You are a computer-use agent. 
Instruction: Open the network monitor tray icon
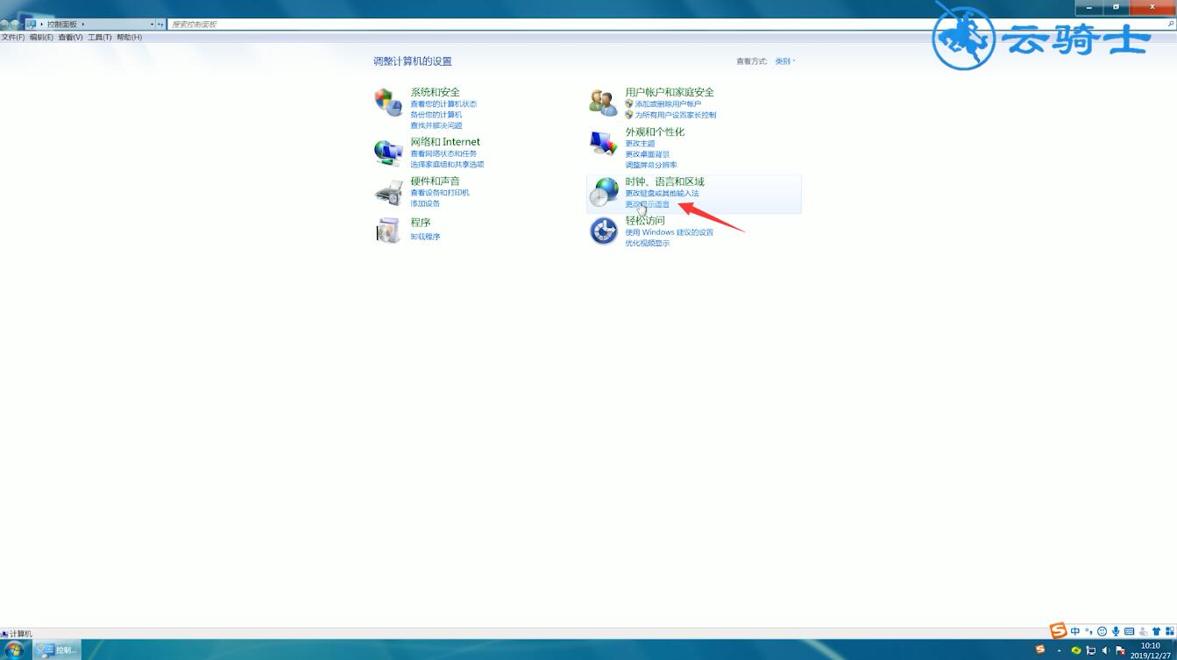1090,650
